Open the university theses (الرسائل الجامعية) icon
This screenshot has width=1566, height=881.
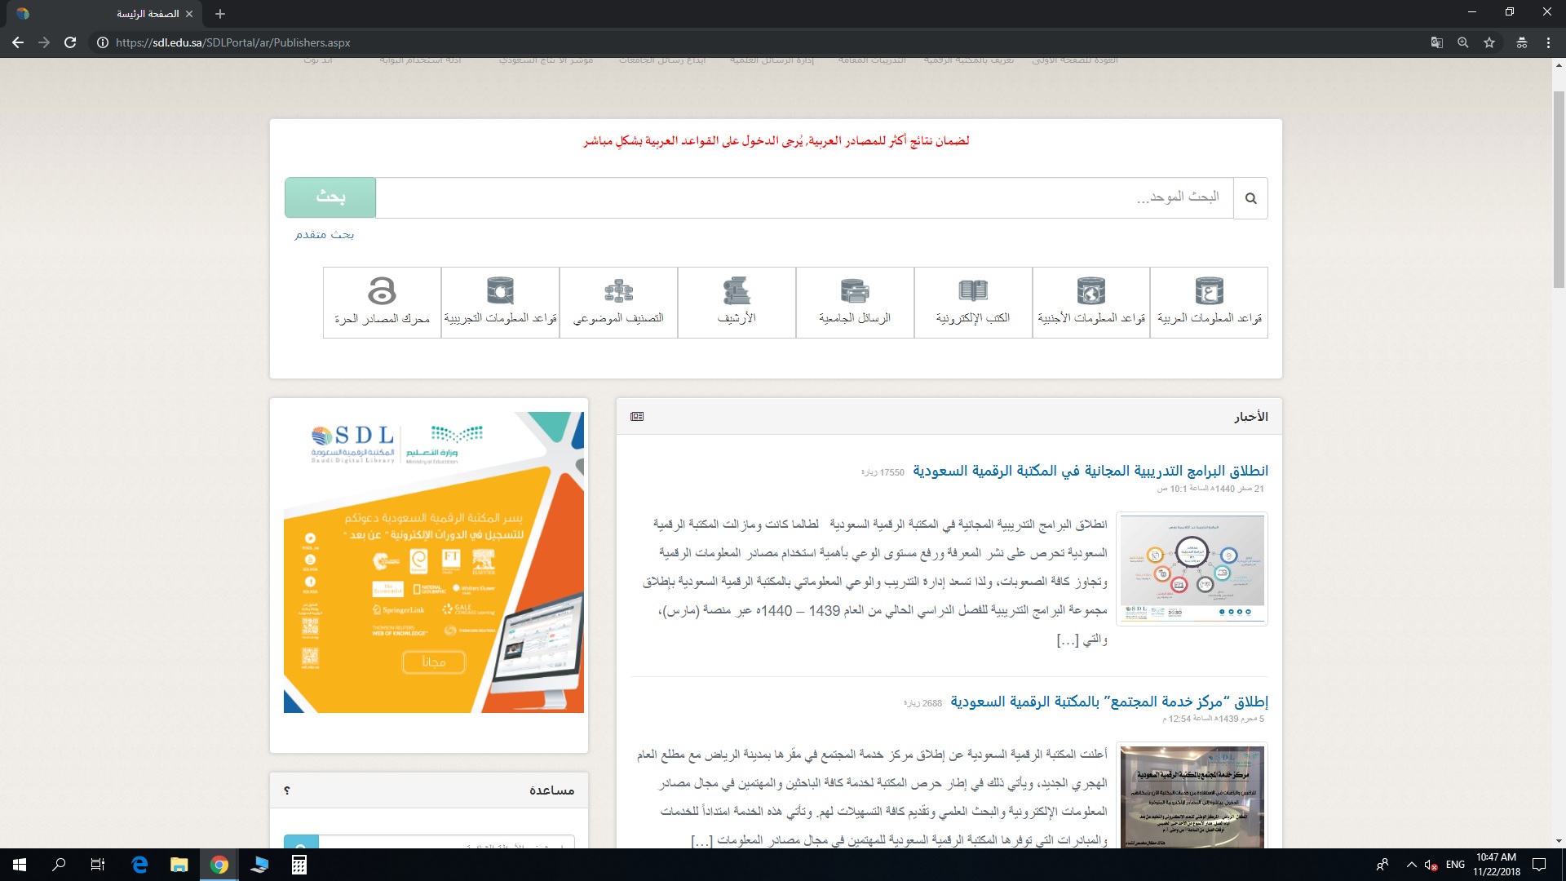[x=855, y=301]
